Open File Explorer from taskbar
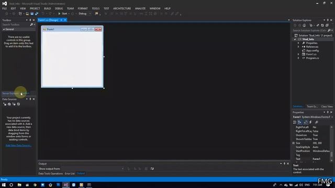Image resolution: width=335 pixels, height=188 pixels. coord(19,185)
